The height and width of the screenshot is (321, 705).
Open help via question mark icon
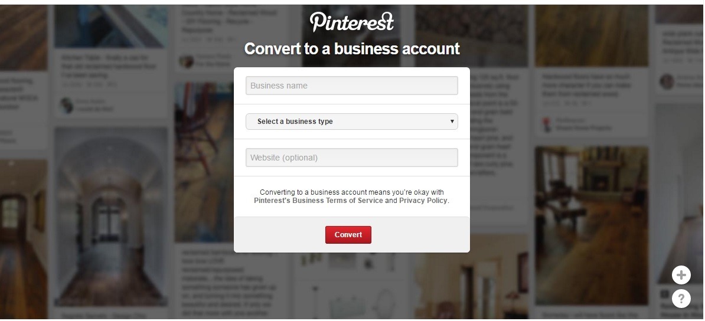coord(681,298)
